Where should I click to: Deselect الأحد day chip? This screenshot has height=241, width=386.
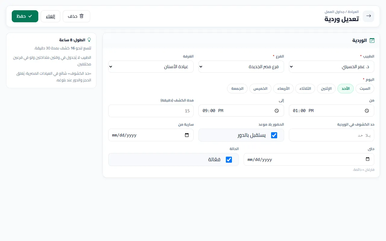346,89
